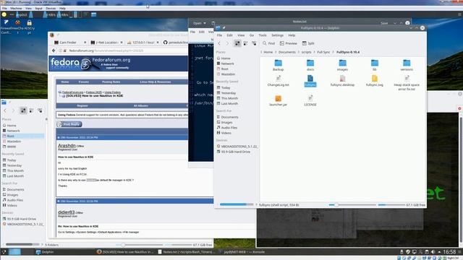
Task: Expand arrow before FullSync-0.10.4 in breadcrumb
Action: pyautogui.click(x=334, y=52)
